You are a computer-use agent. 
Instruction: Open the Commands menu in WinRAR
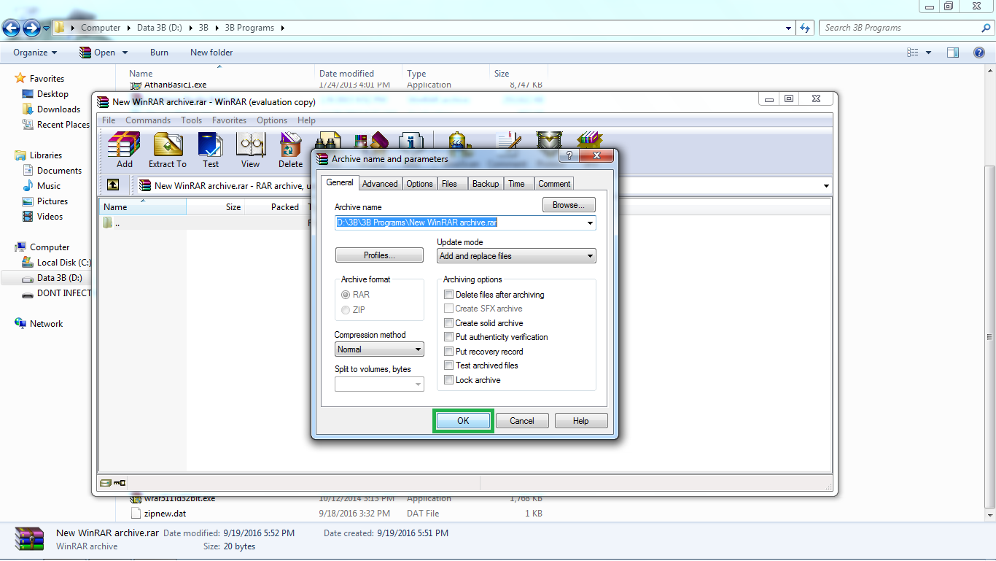tap(148, 120)
